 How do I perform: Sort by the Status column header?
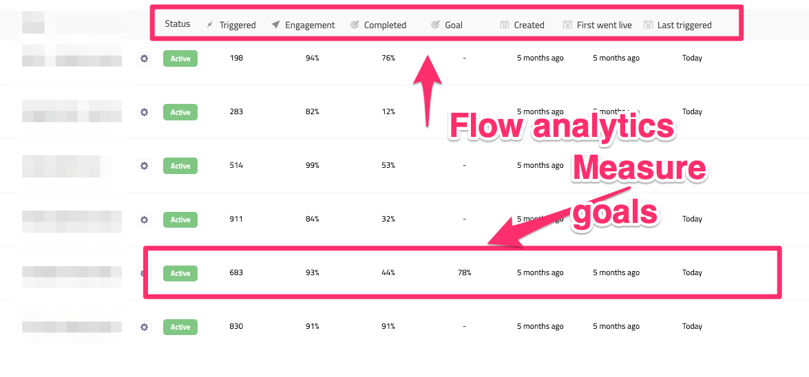(x=177, y=24)
